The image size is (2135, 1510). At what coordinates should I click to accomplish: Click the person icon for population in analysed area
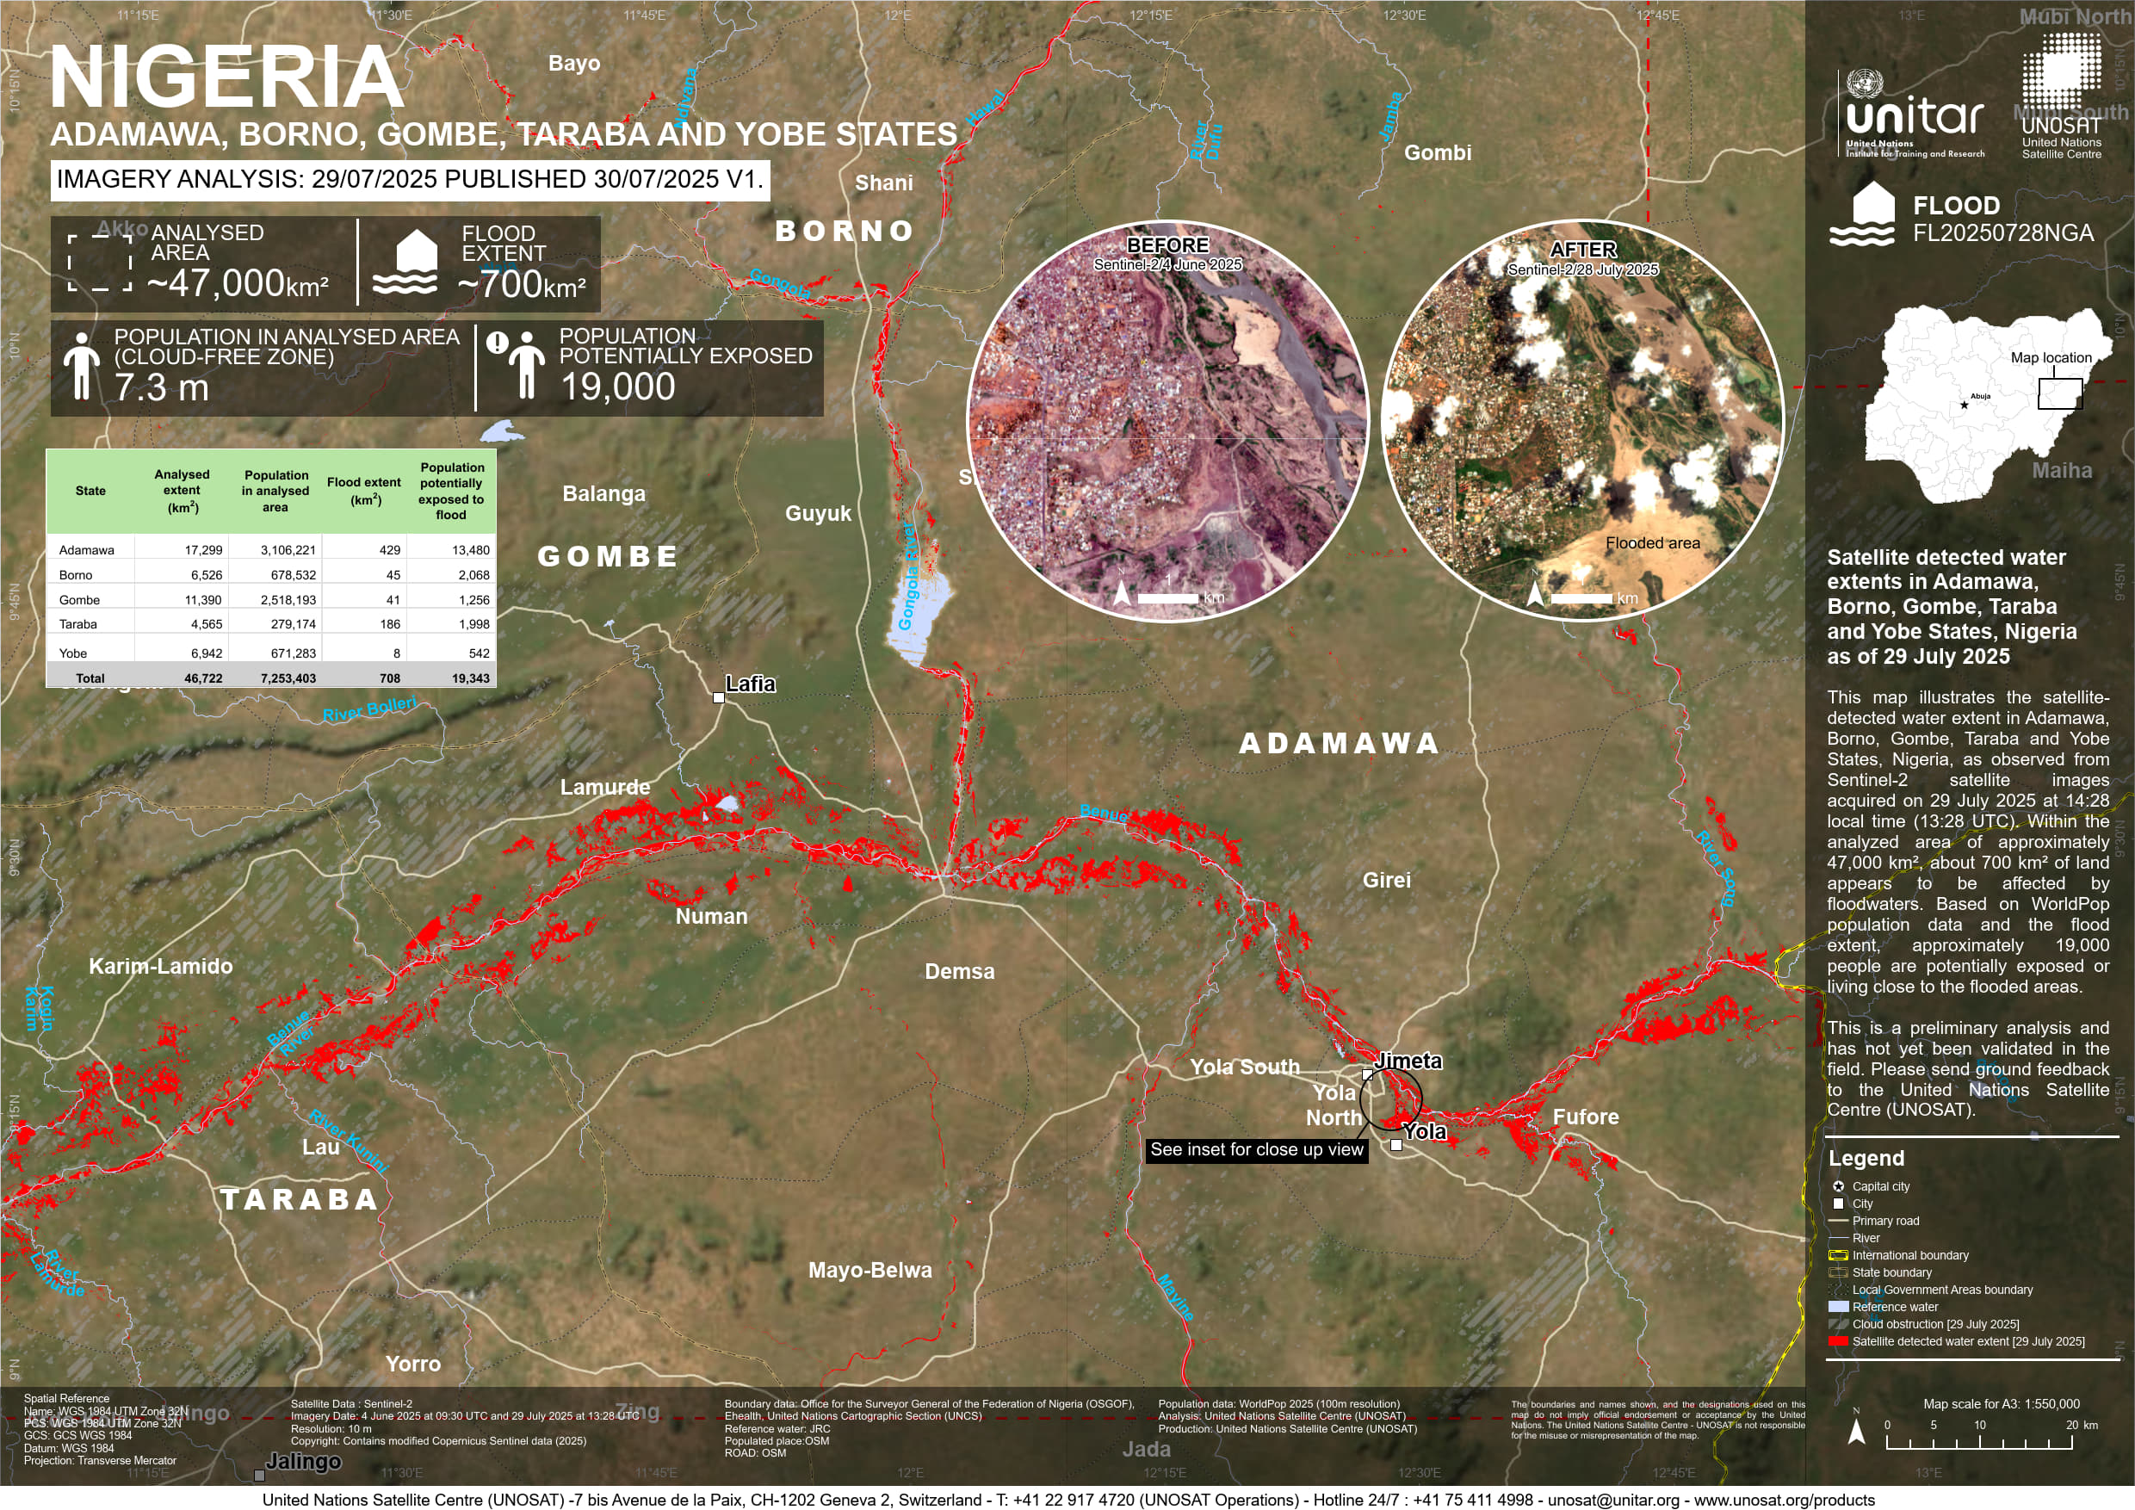point(82,365)
